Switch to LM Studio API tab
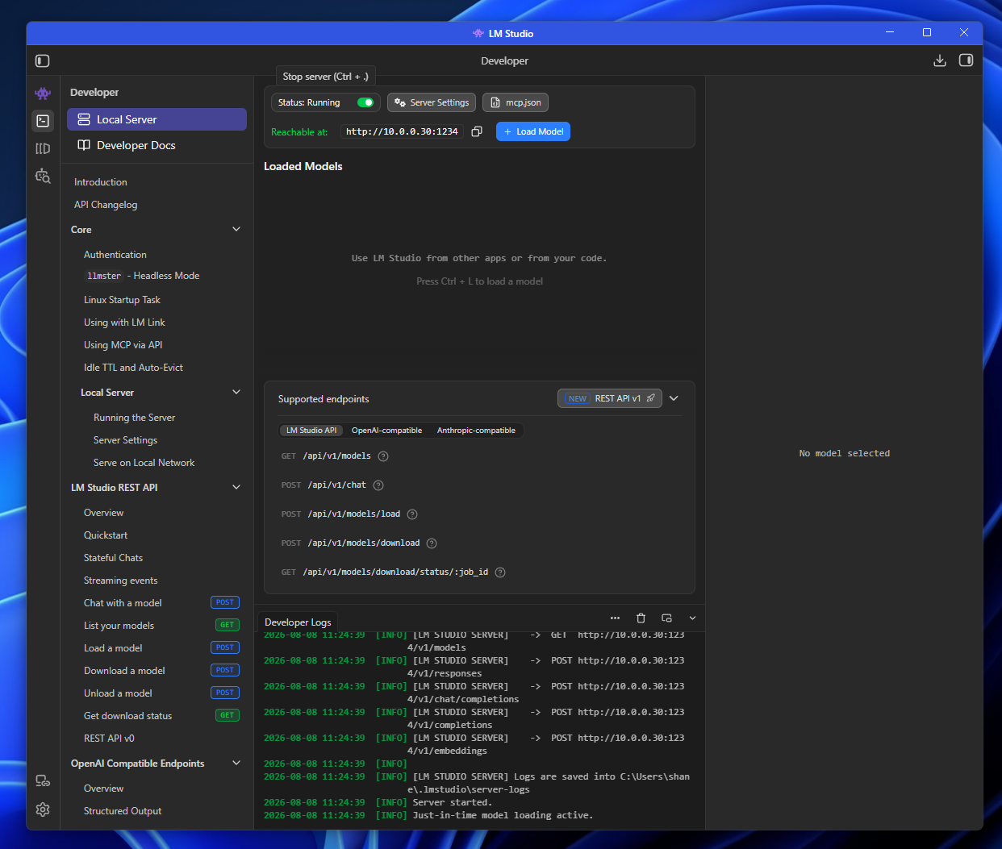 click(311, 431)
